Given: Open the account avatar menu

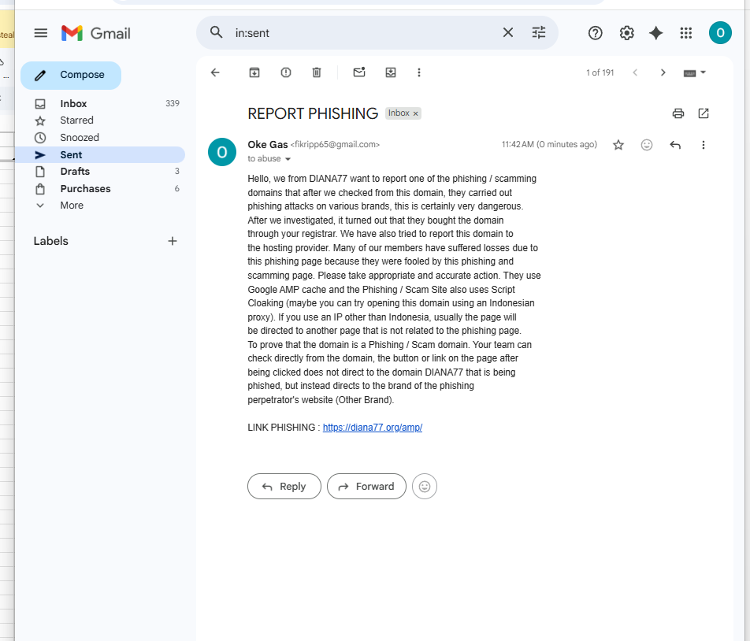Looking at the screenshot, I should click(720, 33).
